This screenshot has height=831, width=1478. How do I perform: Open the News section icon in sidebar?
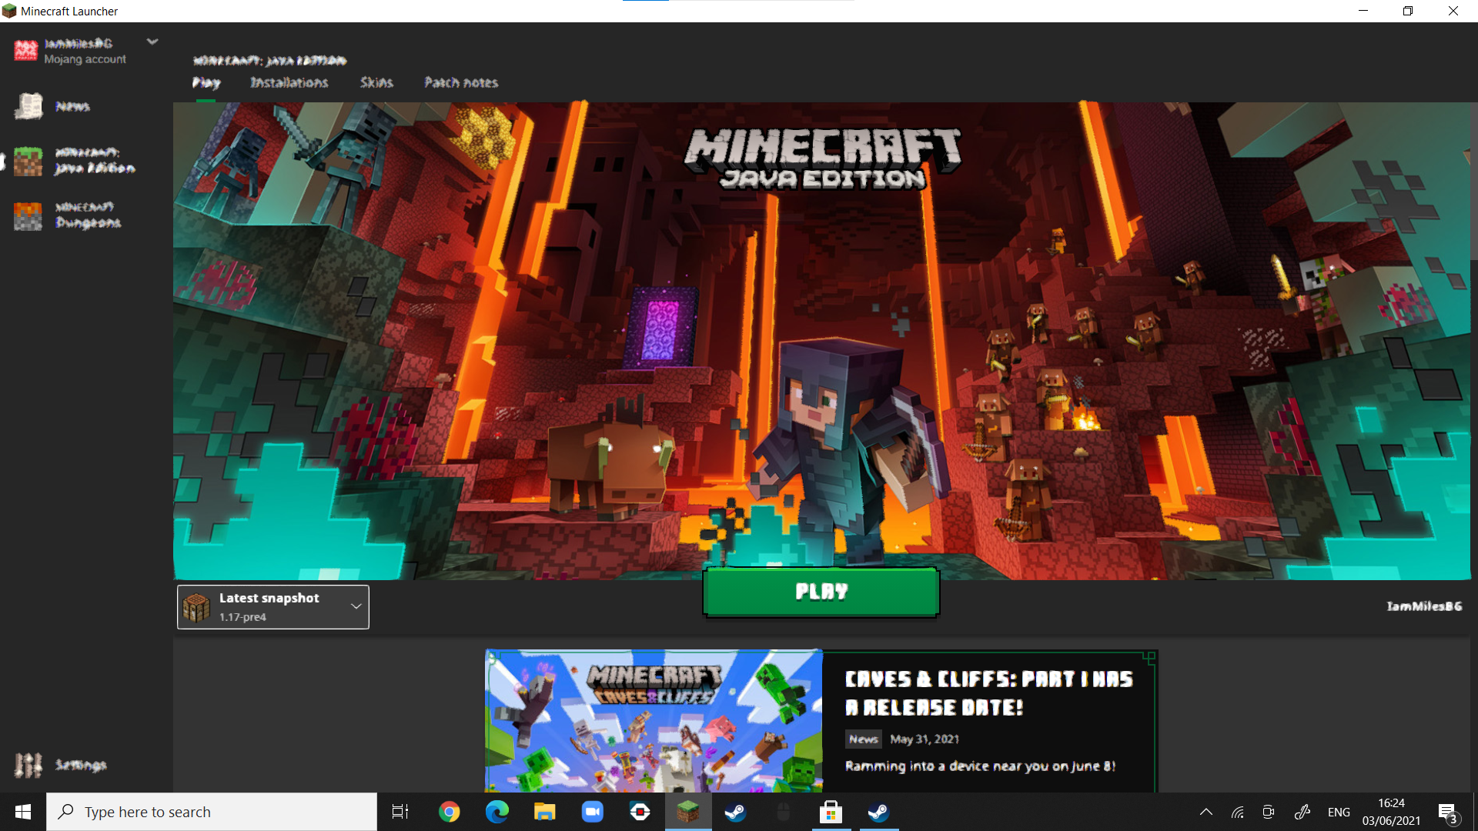(x=28, y=106)
